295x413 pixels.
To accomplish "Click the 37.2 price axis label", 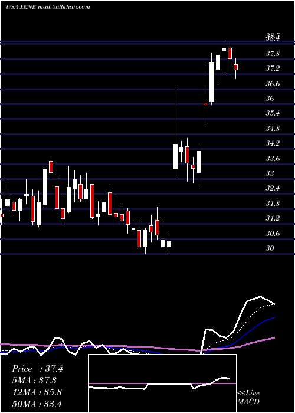I will pyautogui.click(x=273, y=69).
